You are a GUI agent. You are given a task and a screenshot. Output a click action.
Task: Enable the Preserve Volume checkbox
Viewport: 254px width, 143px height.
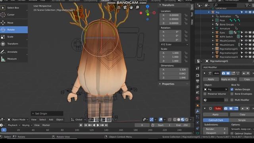click(x=205, y=94)
